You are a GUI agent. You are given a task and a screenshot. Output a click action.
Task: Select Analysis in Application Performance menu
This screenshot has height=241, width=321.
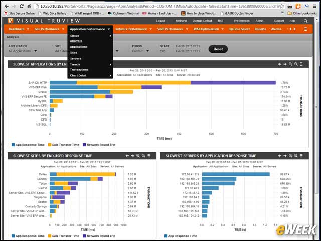coord(76,41)
